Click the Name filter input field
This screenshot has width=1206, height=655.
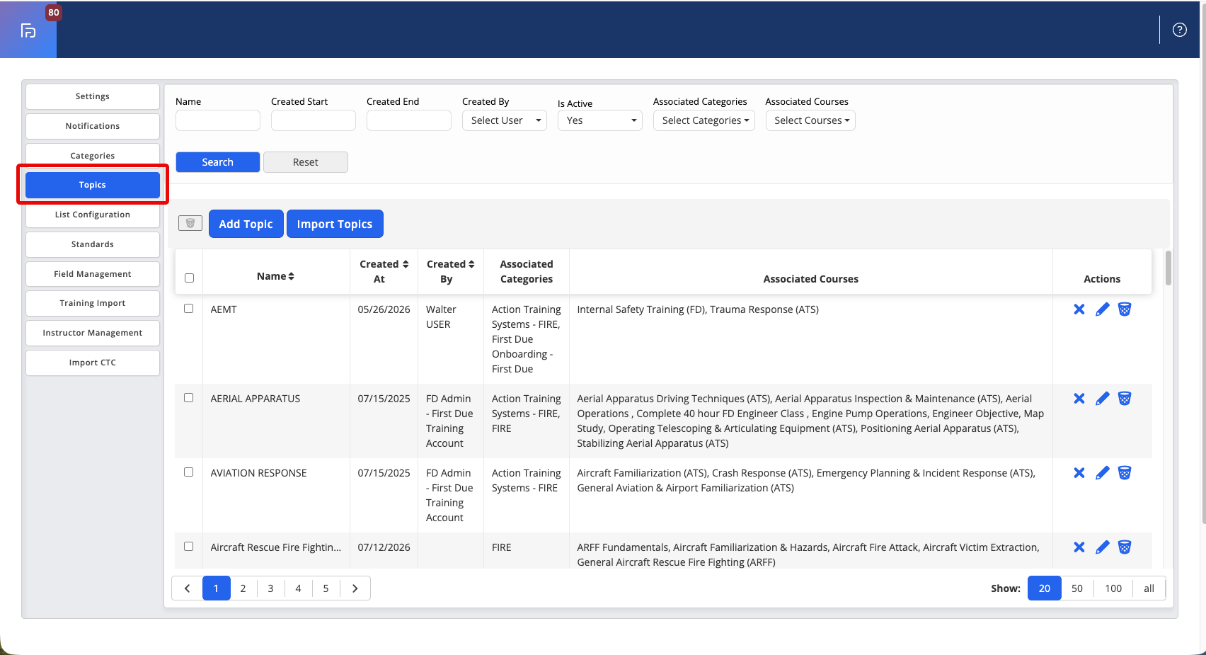218,120
